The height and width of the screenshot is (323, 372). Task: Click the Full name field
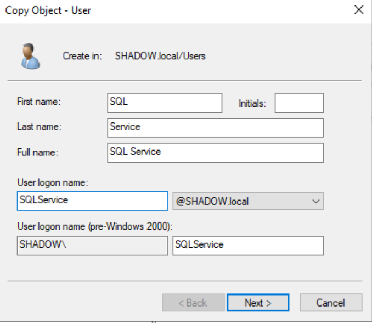[x=216, y=152]
